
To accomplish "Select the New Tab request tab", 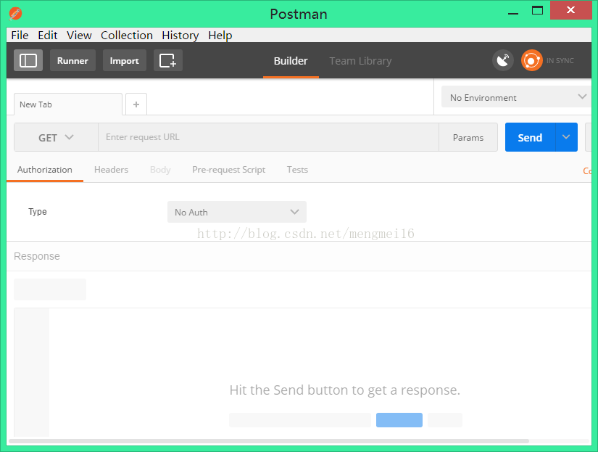I will coord(68,104).
